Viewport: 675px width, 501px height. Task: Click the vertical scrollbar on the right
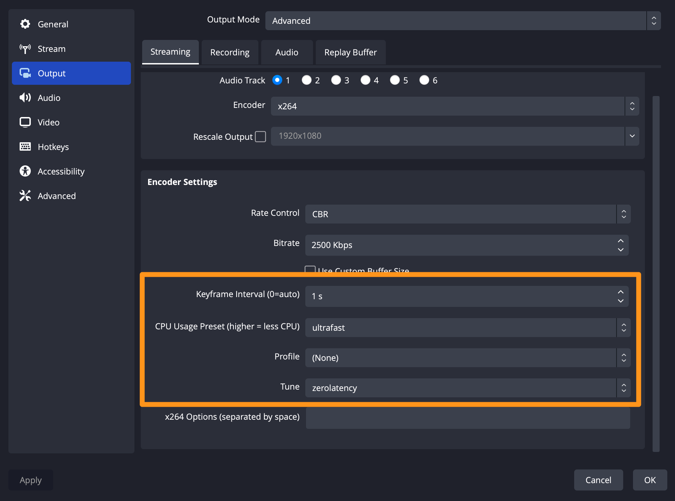(656, 273)
